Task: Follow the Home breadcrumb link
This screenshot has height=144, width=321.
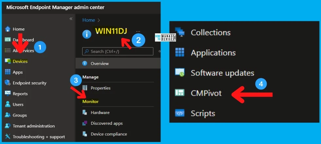Action: pyautogui.click(x=89, y=20)
